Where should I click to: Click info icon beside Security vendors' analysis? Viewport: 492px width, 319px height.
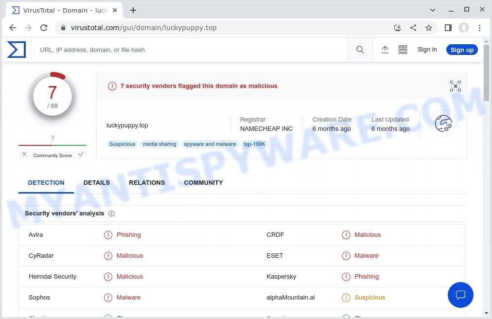(x=111, y=213)
